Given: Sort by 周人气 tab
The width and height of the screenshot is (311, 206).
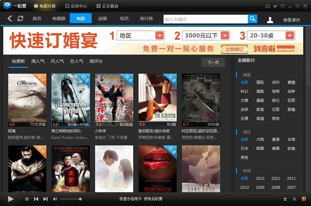Looking at the screenshot, I should 37,61.
